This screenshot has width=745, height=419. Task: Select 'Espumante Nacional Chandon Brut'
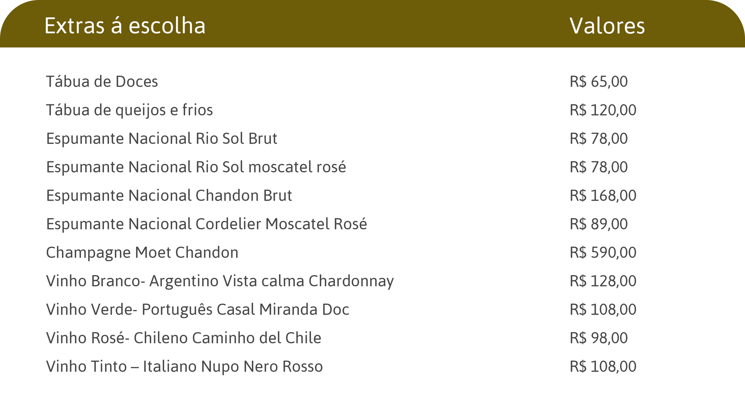(169, 196)
